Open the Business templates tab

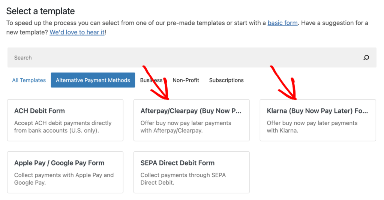point(151,80)
